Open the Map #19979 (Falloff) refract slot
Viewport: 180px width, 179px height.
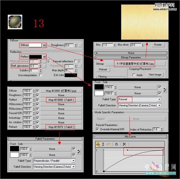[x=61, y=127]
